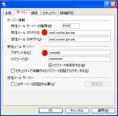Click the mail account icon in title bar
This screenshot has width=118, height=116.
coord(4,4)
